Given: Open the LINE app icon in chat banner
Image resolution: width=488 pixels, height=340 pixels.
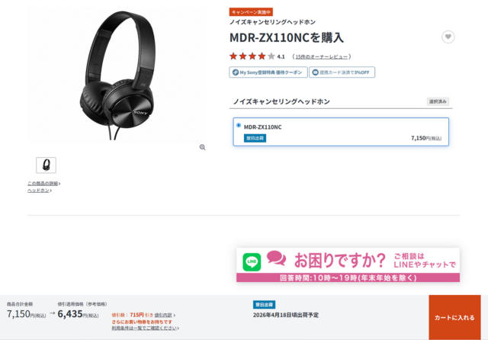Looking at the screenshot, I should 252,262.
